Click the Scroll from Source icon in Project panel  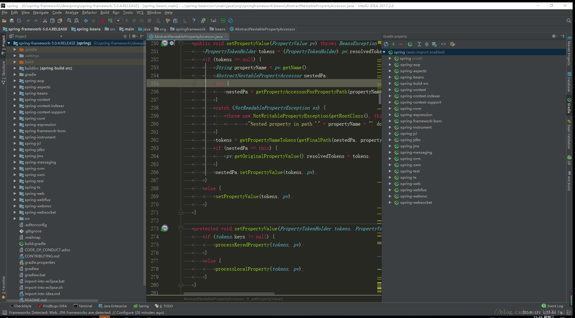click(125, 36)
